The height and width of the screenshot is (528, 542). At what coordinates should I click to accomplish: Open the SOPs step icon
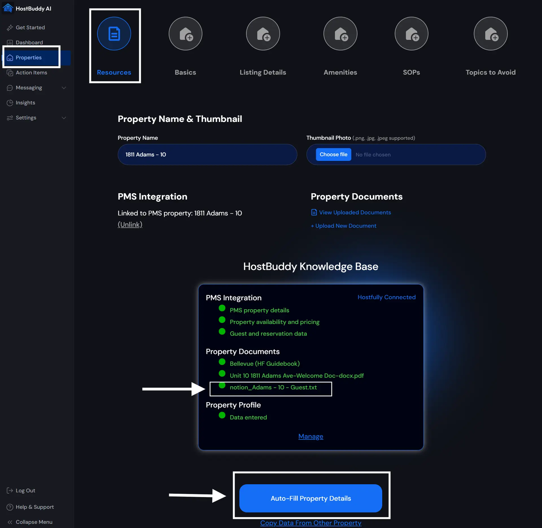coord(411,34)
